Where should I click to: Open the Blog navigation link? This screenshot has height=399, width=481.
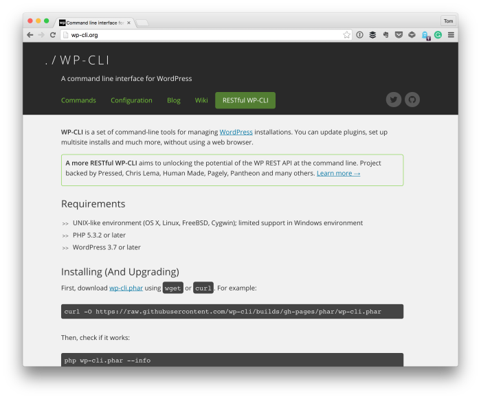point(174,100)
